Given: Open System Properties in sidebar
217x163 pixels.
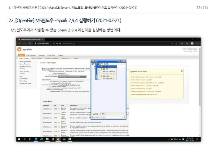Looking at the screenshot, I should 24,64.
